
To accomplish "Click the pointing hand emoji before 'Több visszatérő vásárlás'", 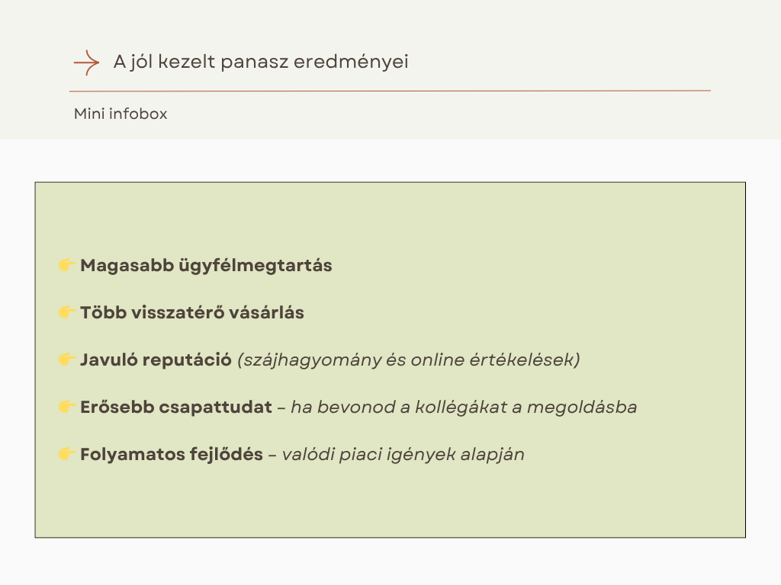I will [67, 312].
